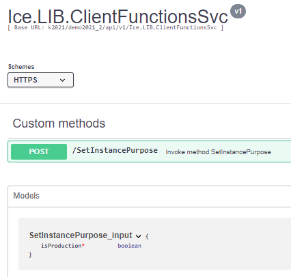Click the 'Invoke method SetInstancePurpose' description

pyautogui.click(x=218, y=152)
